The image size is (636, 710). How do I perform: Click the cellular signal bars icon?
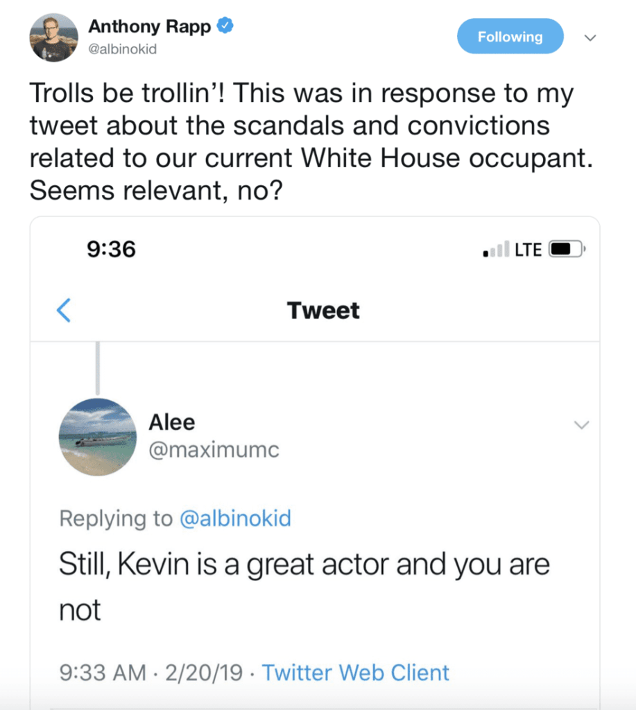(x=496, y=250)
